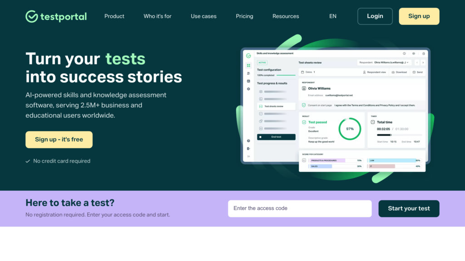Collapse the sidebar with the double-arrow chevron
The height and width of the screenshot is (261, 465).
click(x=248, y=155)
